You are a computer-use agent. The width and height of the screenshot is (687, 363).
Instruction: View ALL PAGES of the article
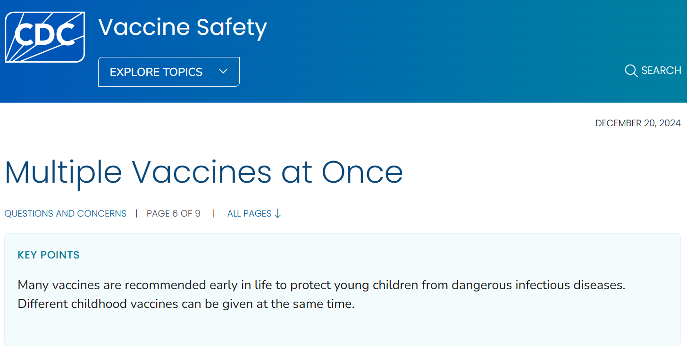coord(249,213)
